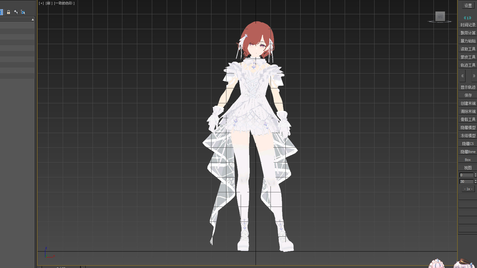
Task: Click the right double-arrow » button
Action: (x=474, y=76)
